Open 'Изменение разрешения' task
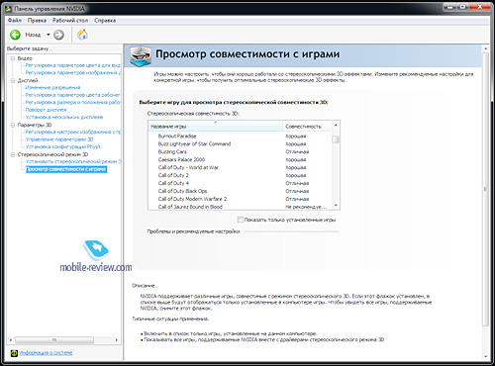The width and height of the screenshot is (495, 366). [x=52, y=87]
